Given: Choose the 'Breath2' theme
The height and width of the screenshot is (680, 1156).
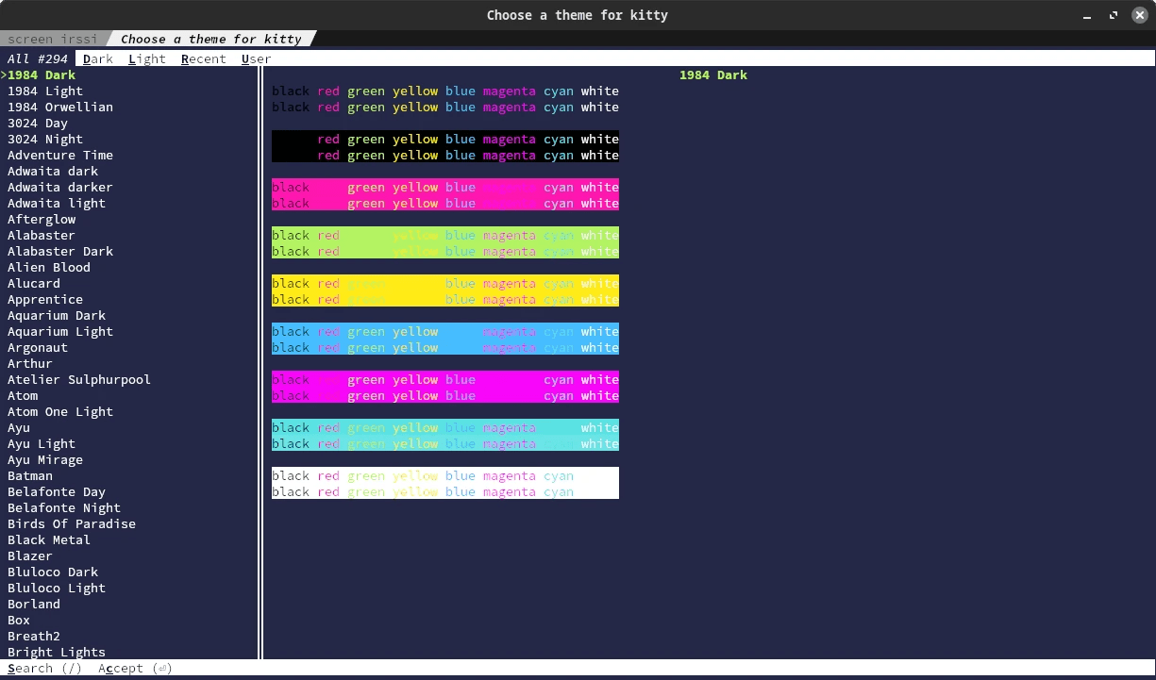Looking at the screenshot, I should point(34,636).
